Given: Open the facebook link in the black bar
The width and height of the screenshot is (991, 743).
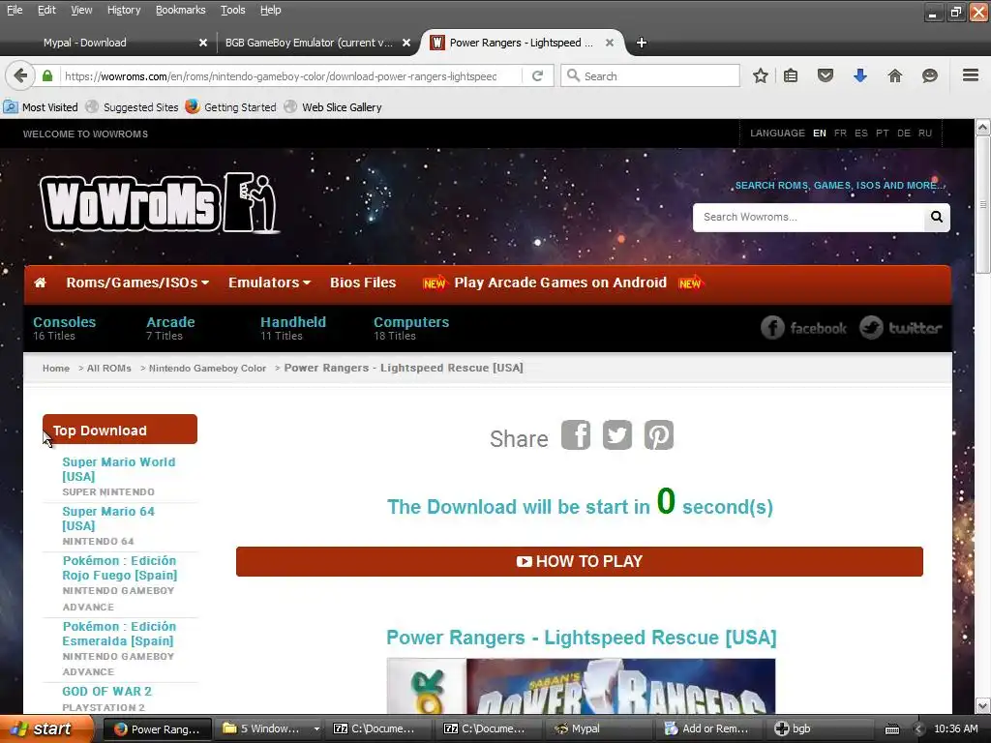Looking at the screenshot, I should click(x=803, y=328).
